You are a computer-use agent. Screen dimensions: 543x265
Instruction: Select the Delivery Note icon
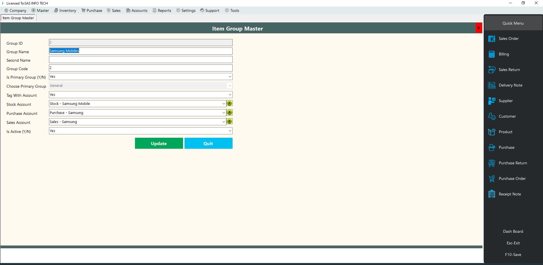[492, 85]
